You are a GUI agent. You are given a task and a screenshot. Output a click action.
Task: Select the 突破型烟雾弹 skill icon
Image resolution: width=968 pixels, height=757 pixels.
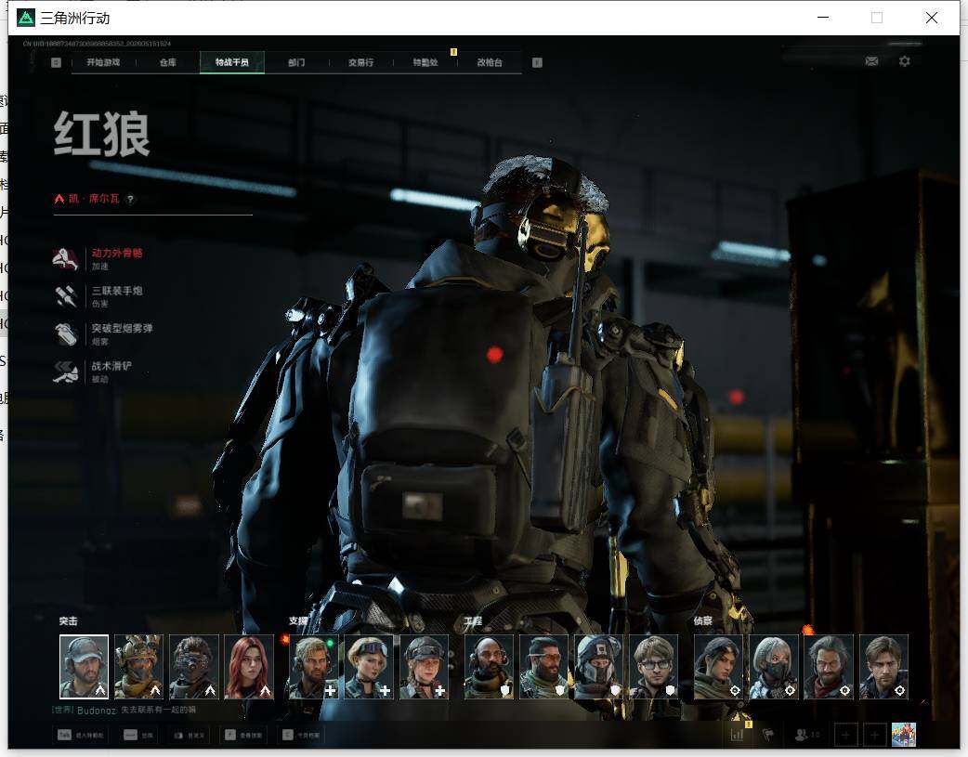[65, 334]
